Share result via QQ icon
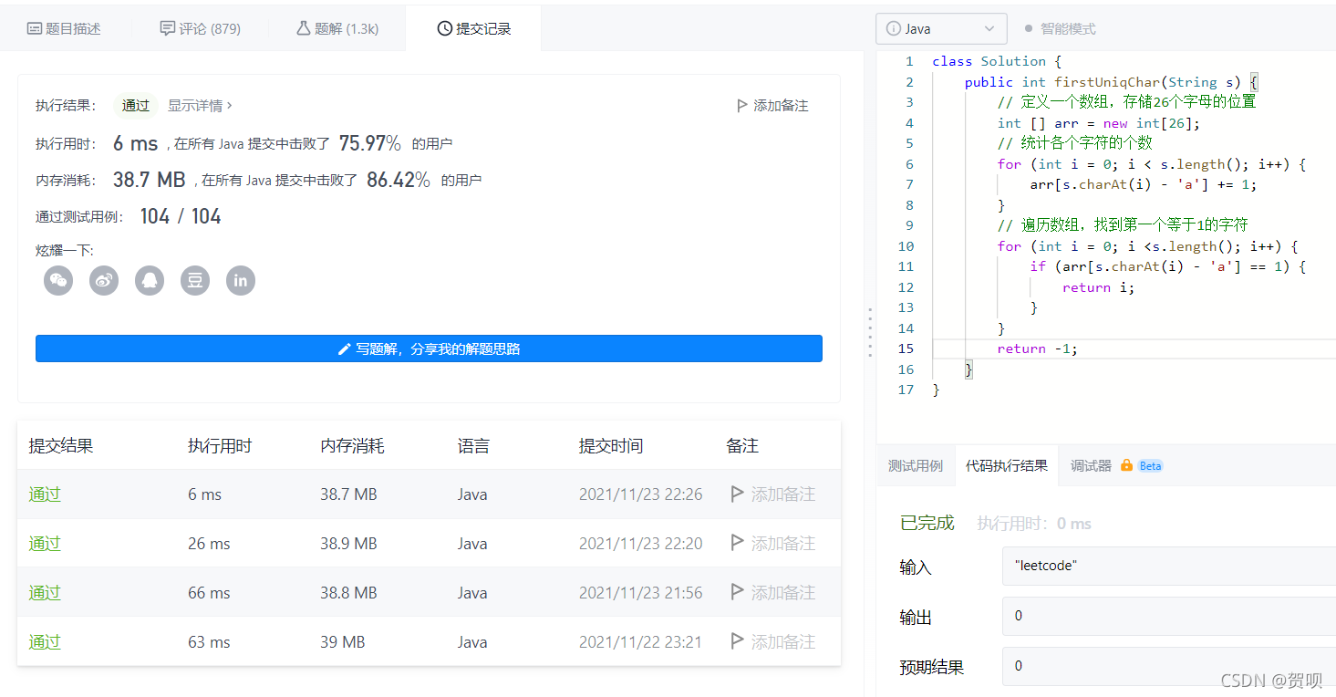 (150, 280)
